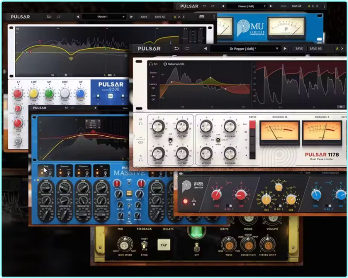Select state A in Pulsar 1178 toolbar
The image size is (348, 278).
(x=337, y=48)
